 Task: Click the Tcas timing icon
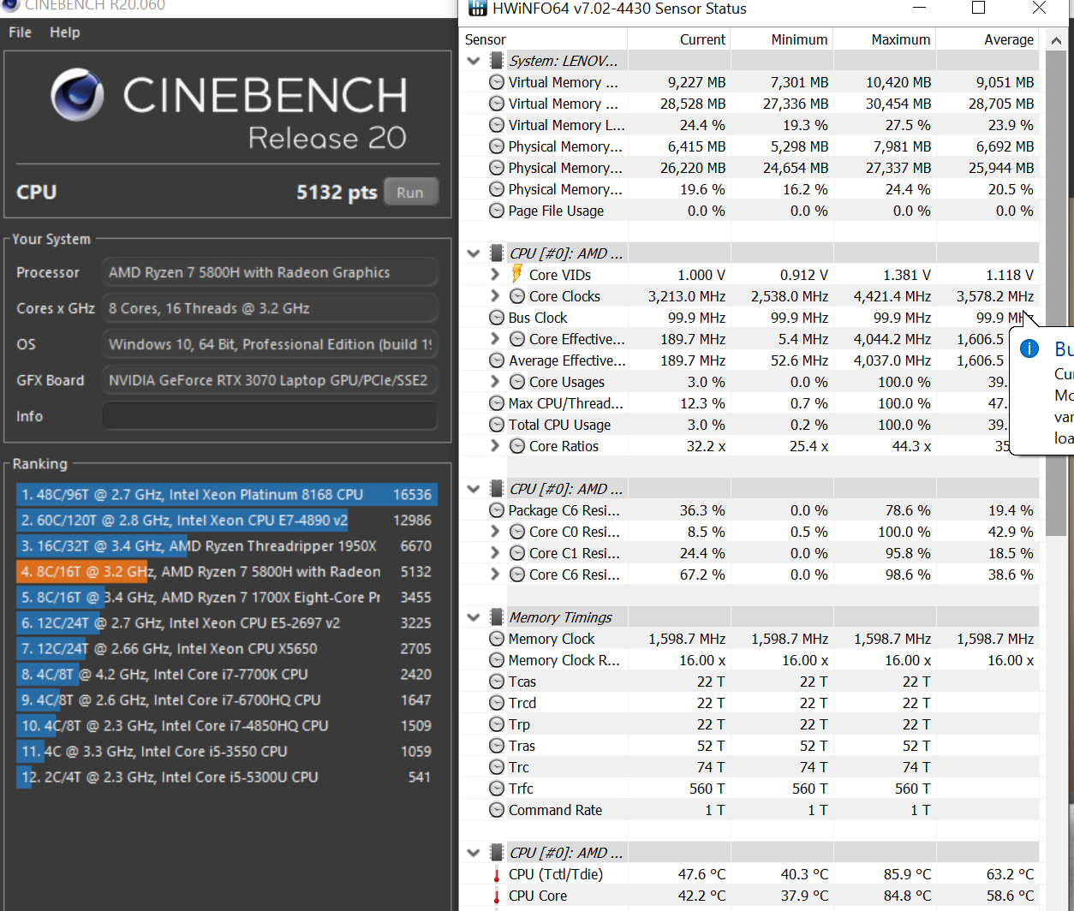[497, 682]
